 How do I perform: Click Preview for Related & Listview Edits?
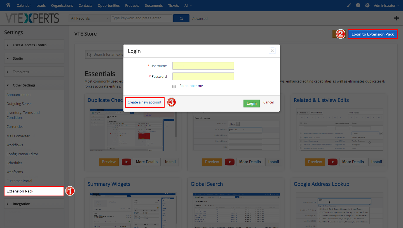pos(315,162)
